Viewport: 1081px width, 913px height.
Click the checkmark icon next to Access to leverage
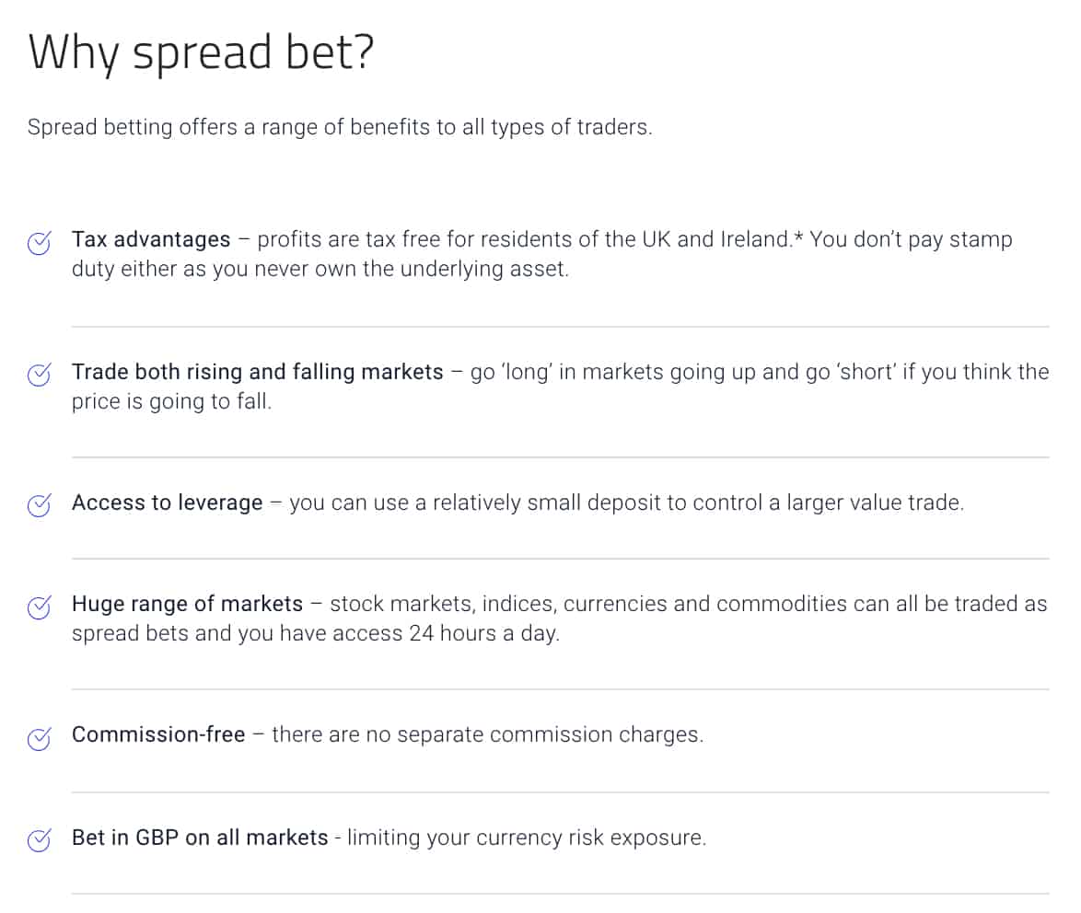39,505
